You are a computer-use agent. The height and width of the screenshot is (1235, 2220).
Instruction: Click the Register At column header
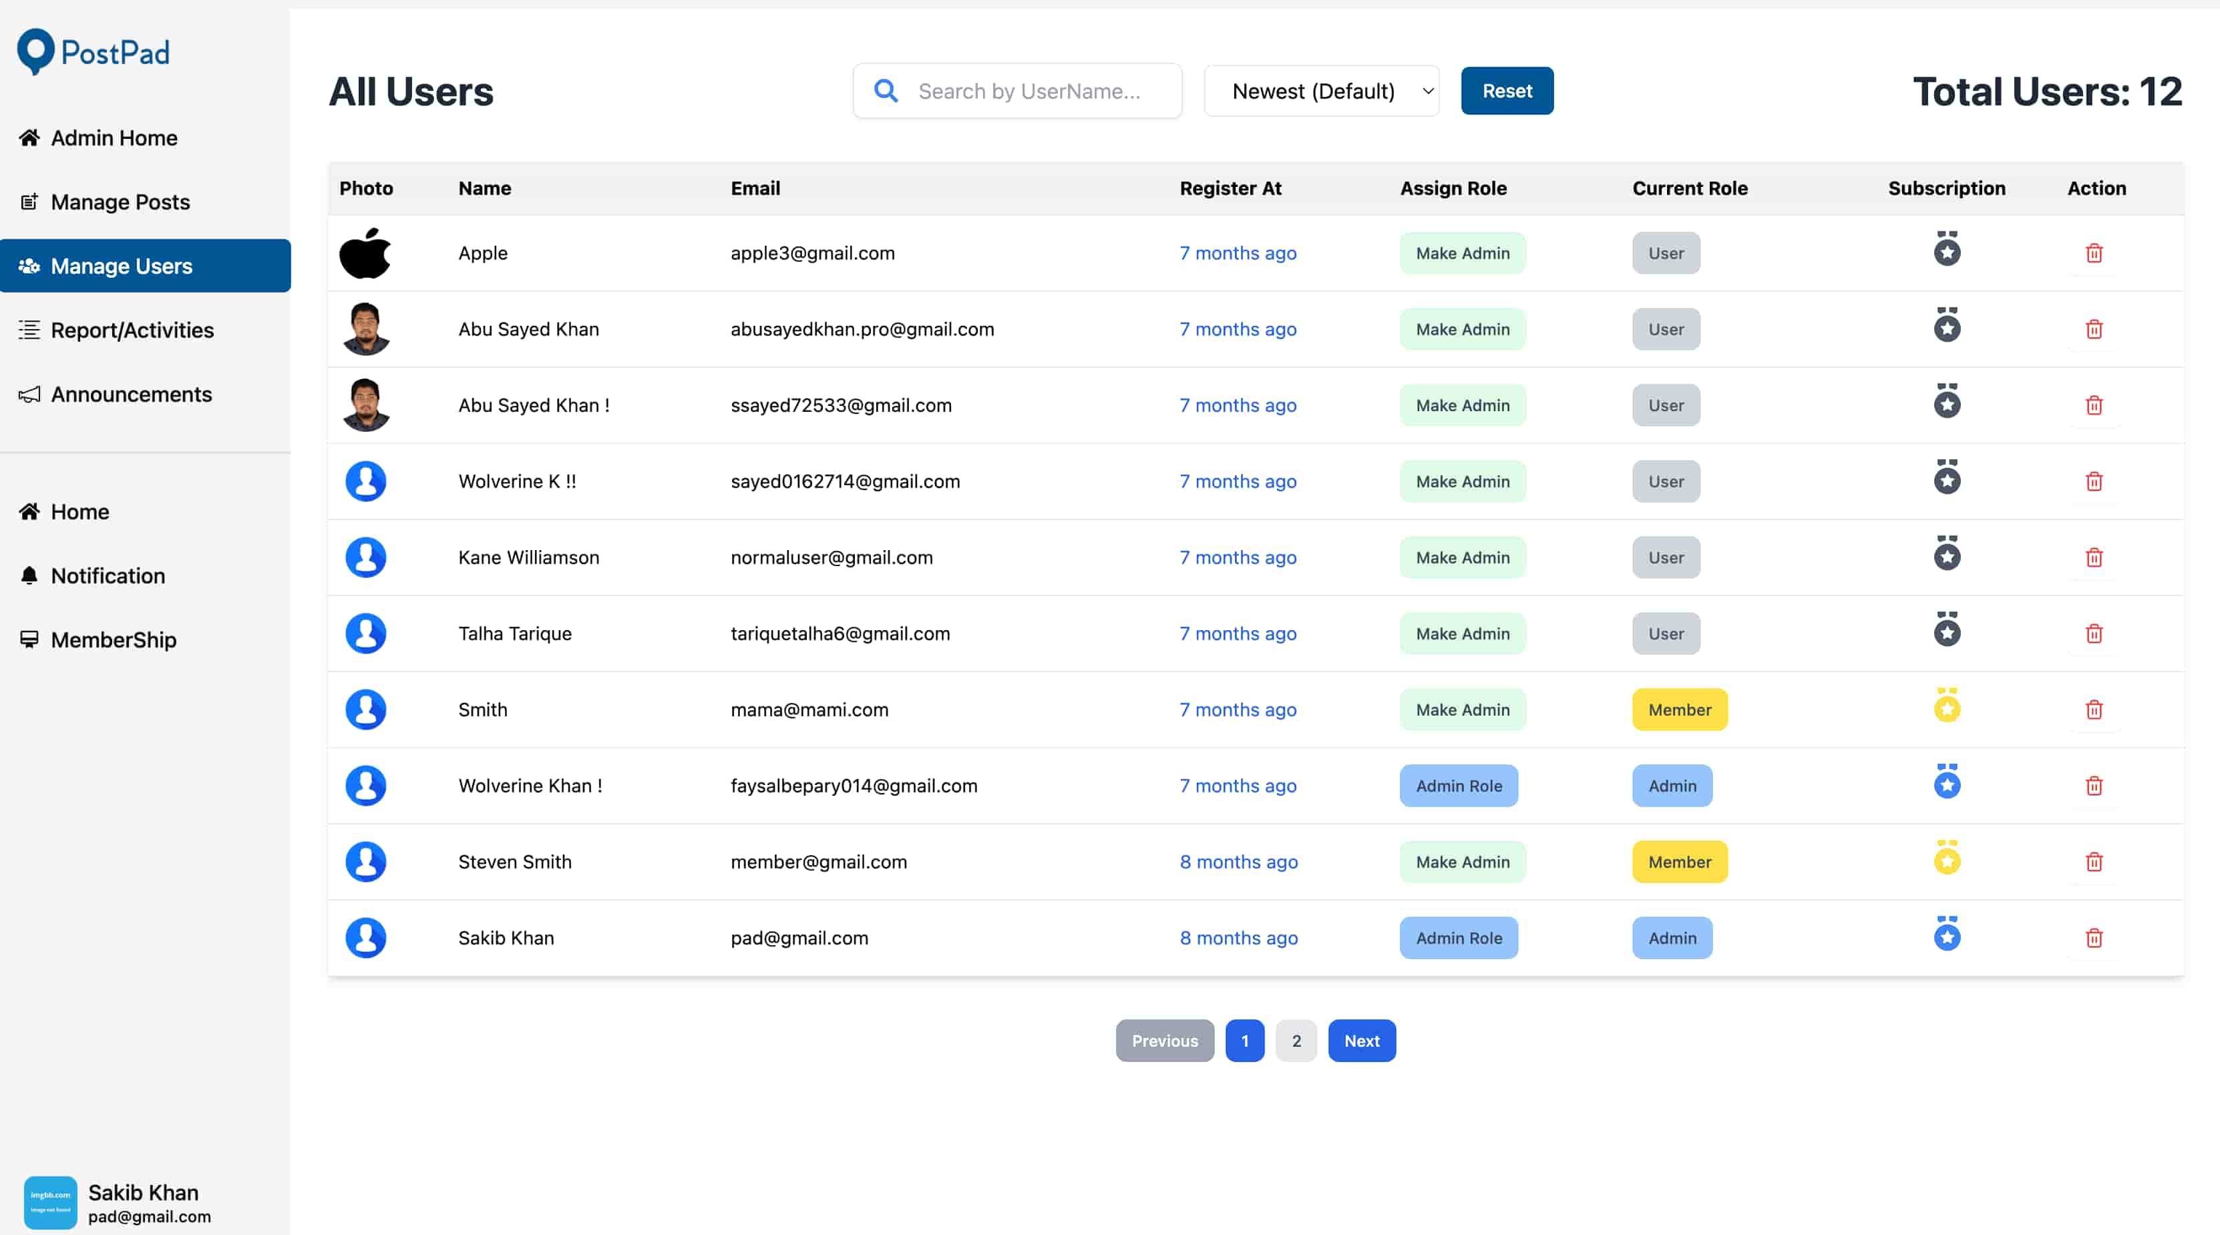point(1230,188)
